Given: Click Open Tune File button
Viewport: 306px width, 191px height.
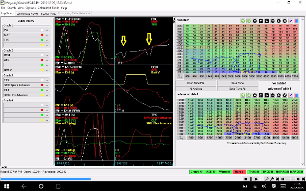Looking at the screenshot, I should tap(196, 83).
